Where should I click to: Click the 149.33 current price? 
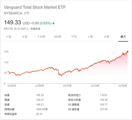[12, 22]
